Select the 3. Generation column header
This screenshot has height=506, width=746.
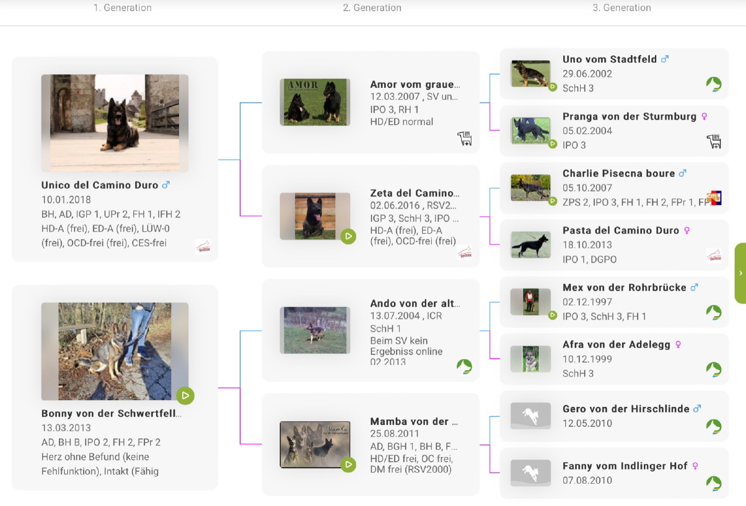[621, 8]
